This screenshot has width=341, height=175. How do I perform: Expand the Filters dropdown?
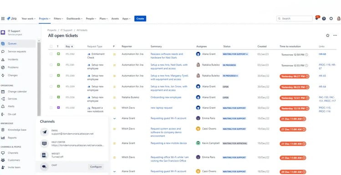58,19
